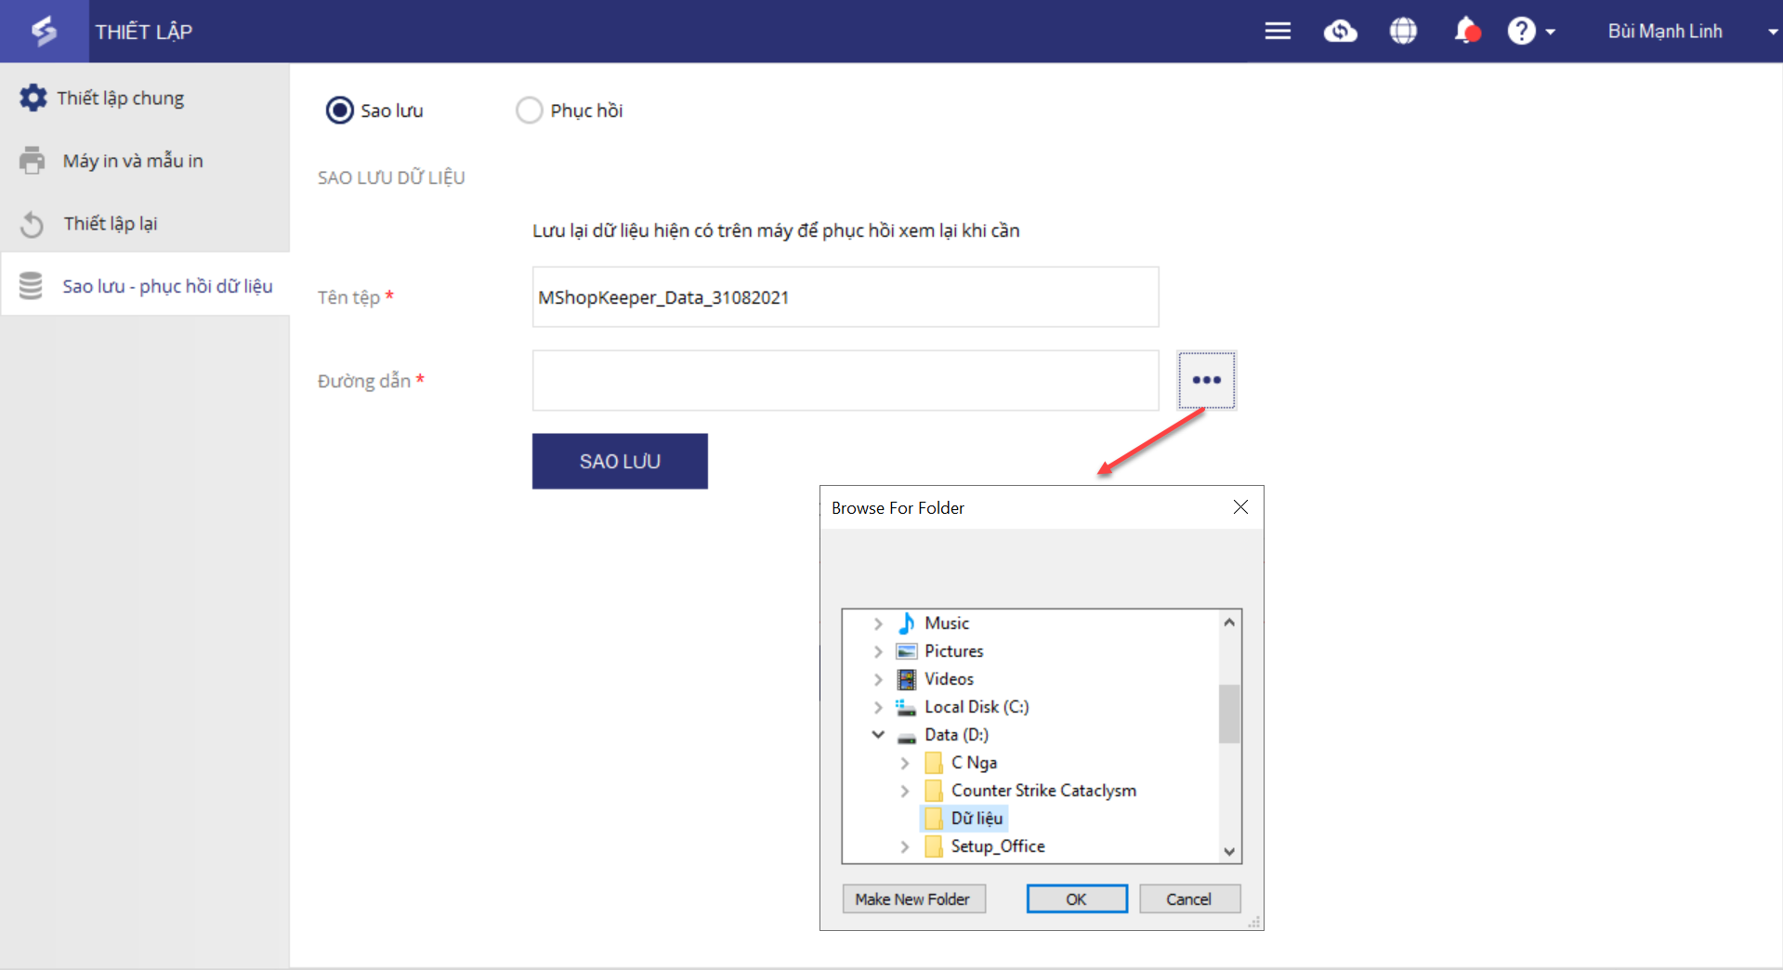Click the printer icon in sidebar
Viewport: 1783px width, 970px height.
32,161
